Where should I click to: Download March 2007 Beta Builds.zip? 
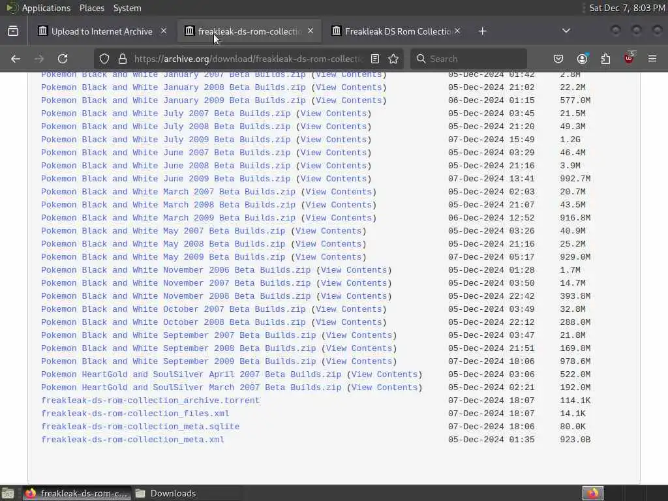coord(168,192)
